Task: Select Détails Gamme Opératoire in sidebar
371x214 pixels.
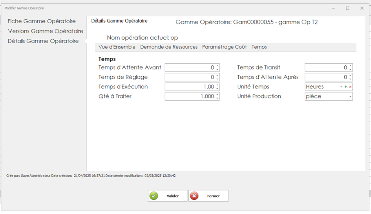Action: (x=43, y=41)
